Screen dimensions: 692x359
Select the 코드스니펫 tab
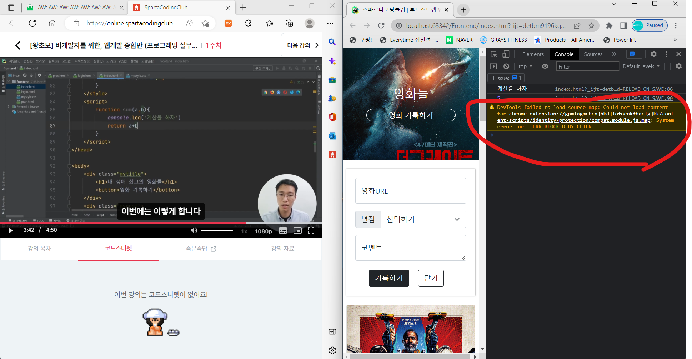(118, 248)
